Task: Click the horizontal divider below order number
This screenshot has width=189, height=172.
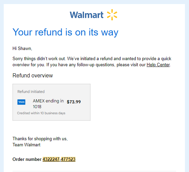Action: (x=94, y=171)
